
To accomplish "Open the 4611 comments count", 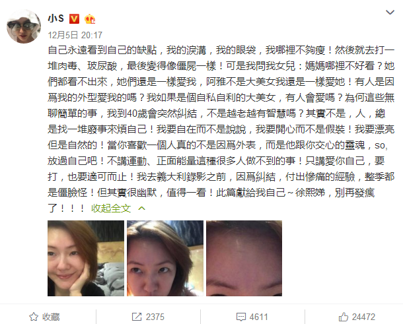I will tap(258, 317).
